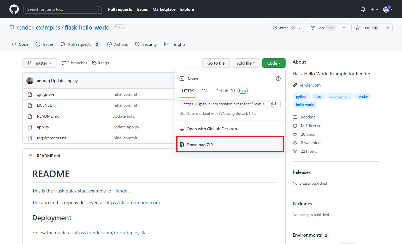View the 3 branches list
The image size is (402, 244).
pyautogui.click(x=75, y=63)
